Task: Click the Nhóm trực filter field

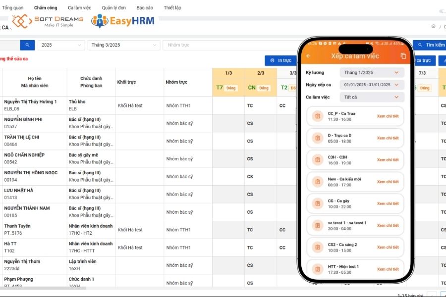Action: click(230, 45)
